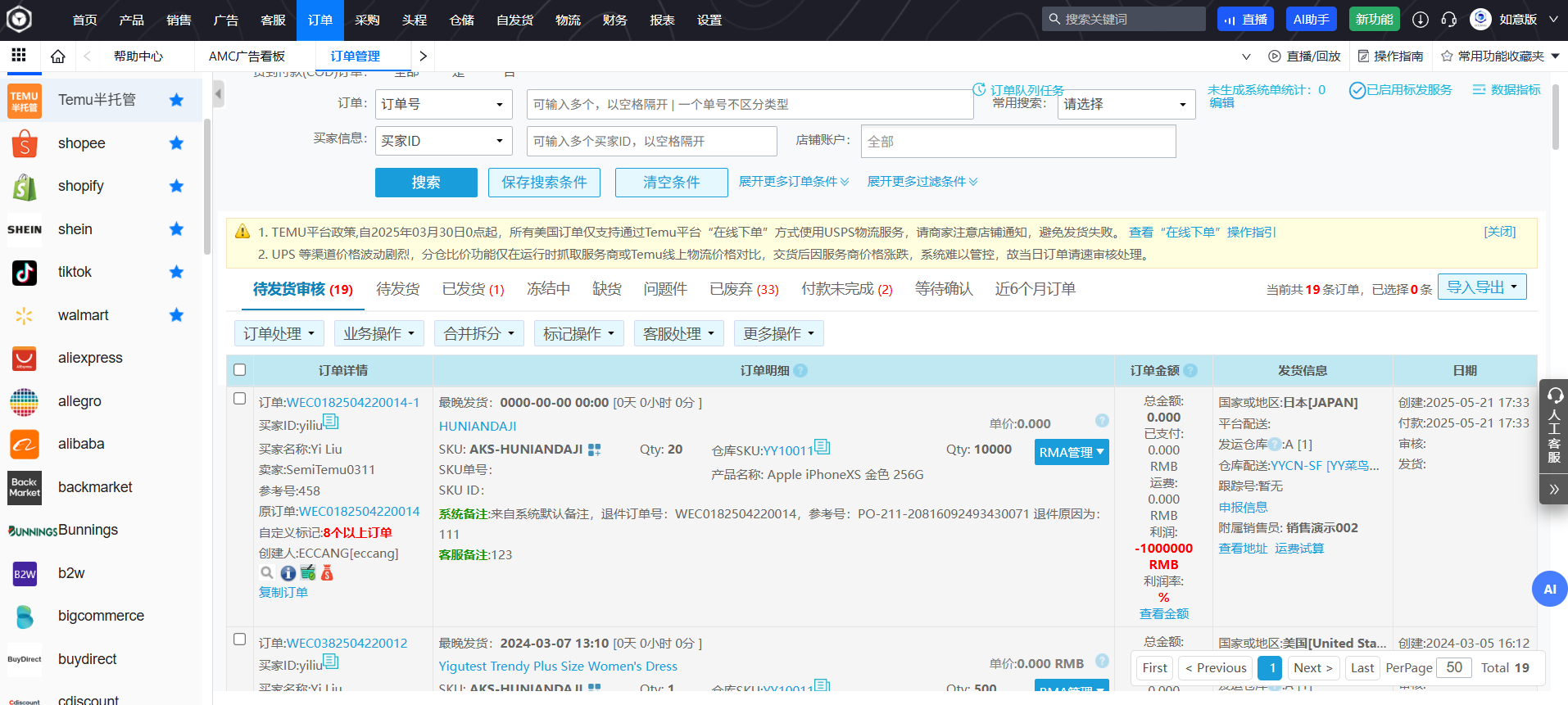The width and height of the screenshot is (1568, 705).
Task: Click the blue info icon under first order
Action: click(288, 573)
